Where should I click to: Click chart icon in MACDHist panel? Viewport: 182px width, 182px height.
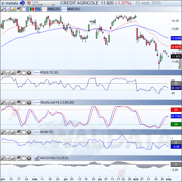coord(8,158)
